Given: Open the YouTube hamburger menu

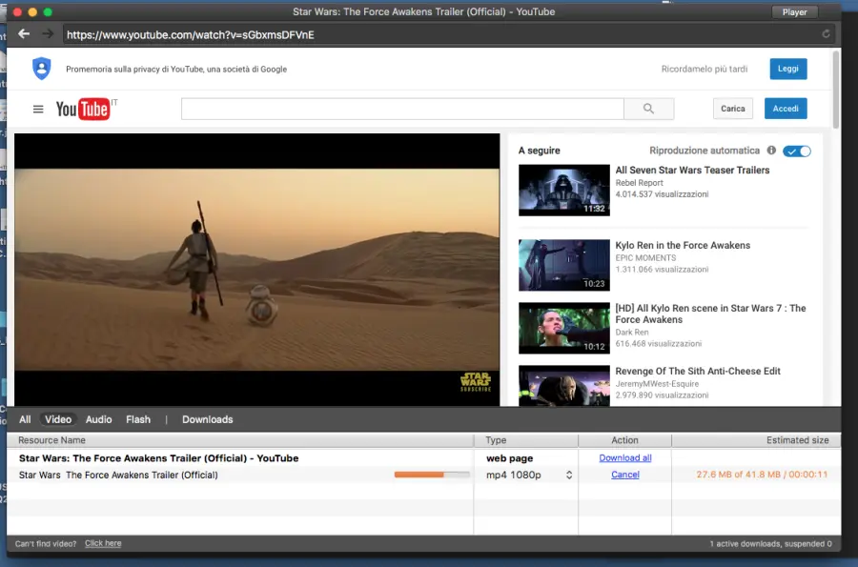Looking at the screenshot, I should tap(37, 109).
